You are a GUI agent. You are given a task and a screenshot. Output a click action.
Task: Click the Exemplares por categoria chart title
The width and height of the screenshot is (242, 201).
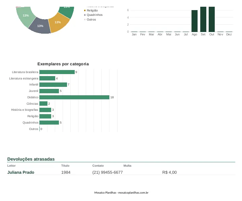point(63,64)
